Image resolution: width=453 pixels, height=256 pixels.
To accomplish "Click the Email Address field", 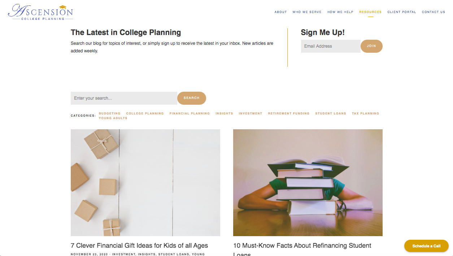I will [330, 46].
